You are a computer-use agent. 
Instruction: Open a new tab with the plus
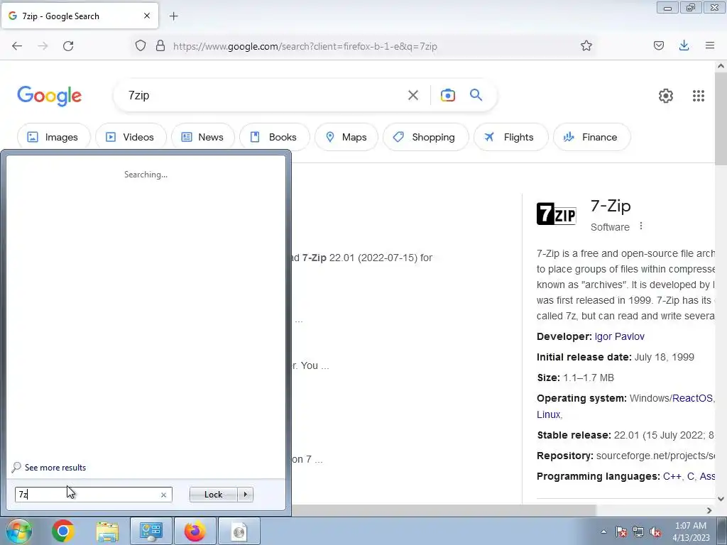click(x=173, y=16)
